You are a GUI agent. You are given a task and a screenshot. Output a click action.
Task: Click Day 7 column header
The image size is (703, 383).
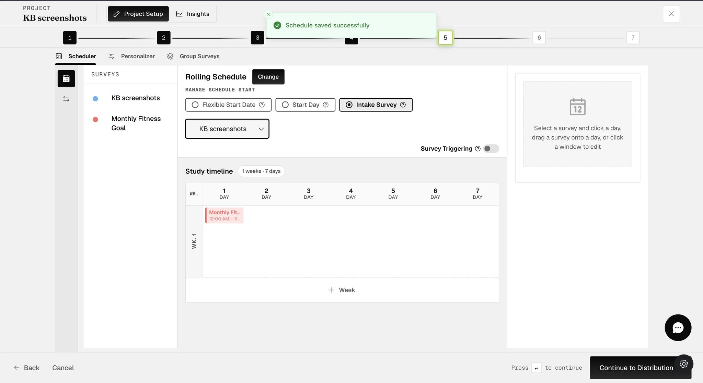tap(477, 194)
